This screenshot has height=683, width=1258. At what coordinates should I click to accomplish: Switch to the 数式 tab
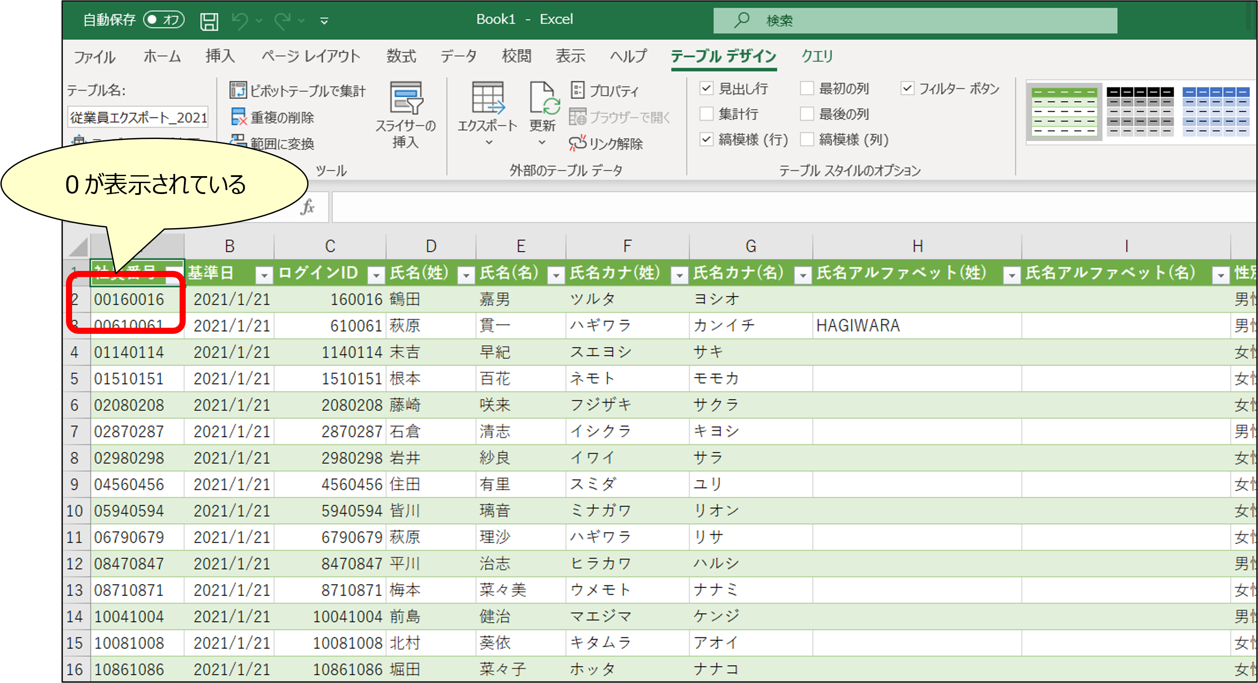pyautogui.click(x=401, y=56)
